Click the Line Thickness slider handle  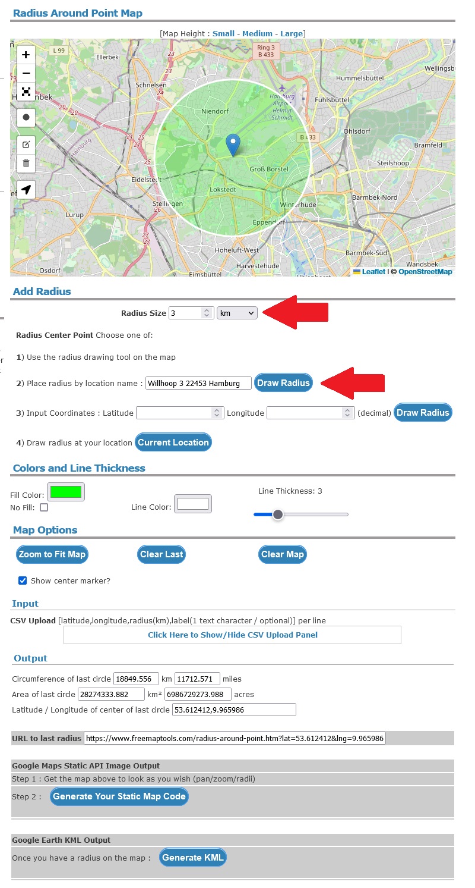pos(277,514)
